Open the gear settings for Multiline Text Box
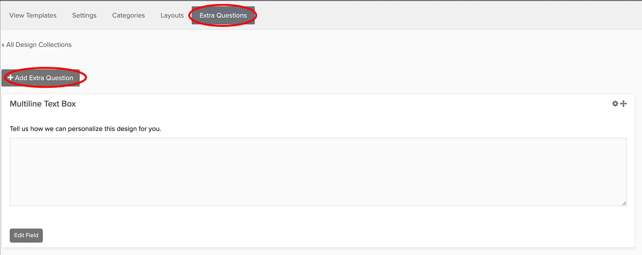642x255 pixels. [x=615, y=103]
